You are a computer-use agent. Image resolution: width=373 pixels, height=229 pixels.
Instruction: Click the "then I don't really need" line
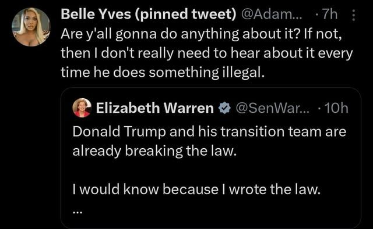pos(207,53)
